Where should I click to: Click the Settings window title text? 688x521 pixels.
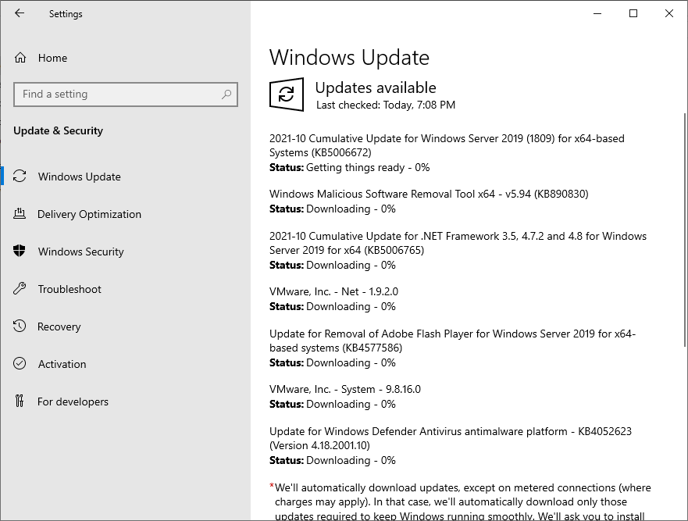(x=66, y=13)
